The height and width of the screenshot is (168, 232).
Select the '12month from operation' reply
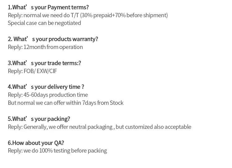click(45, 47)
